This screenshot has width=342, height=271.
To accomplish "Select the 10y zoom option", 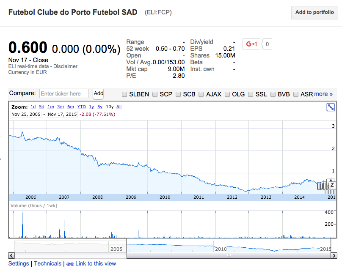I will click(x=110, y=107).
